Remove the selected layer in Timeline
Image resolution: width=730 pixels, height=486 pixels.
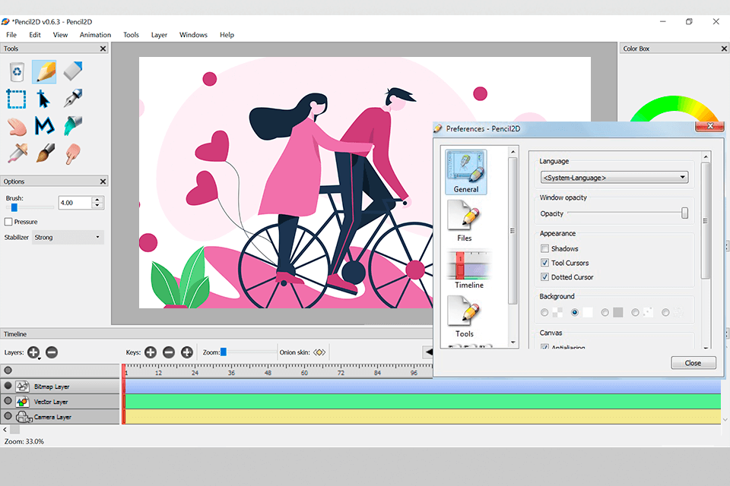(52, 352)
